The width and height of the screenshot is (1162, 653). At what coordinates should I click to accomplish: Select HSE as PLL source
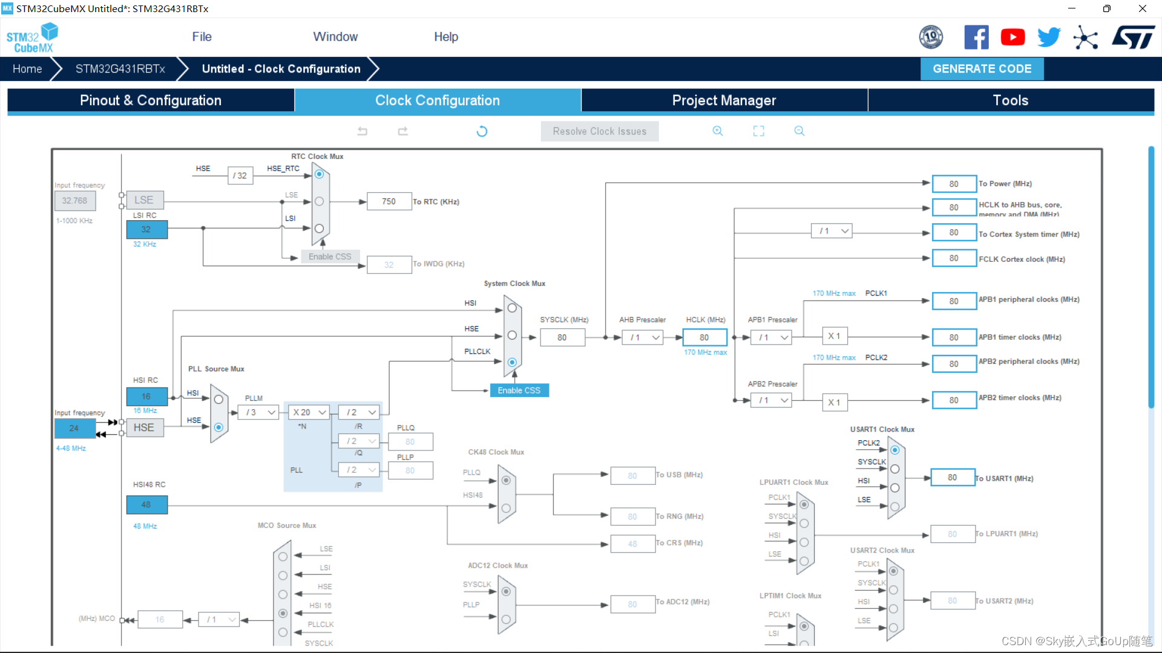click(x=218, y=427)
